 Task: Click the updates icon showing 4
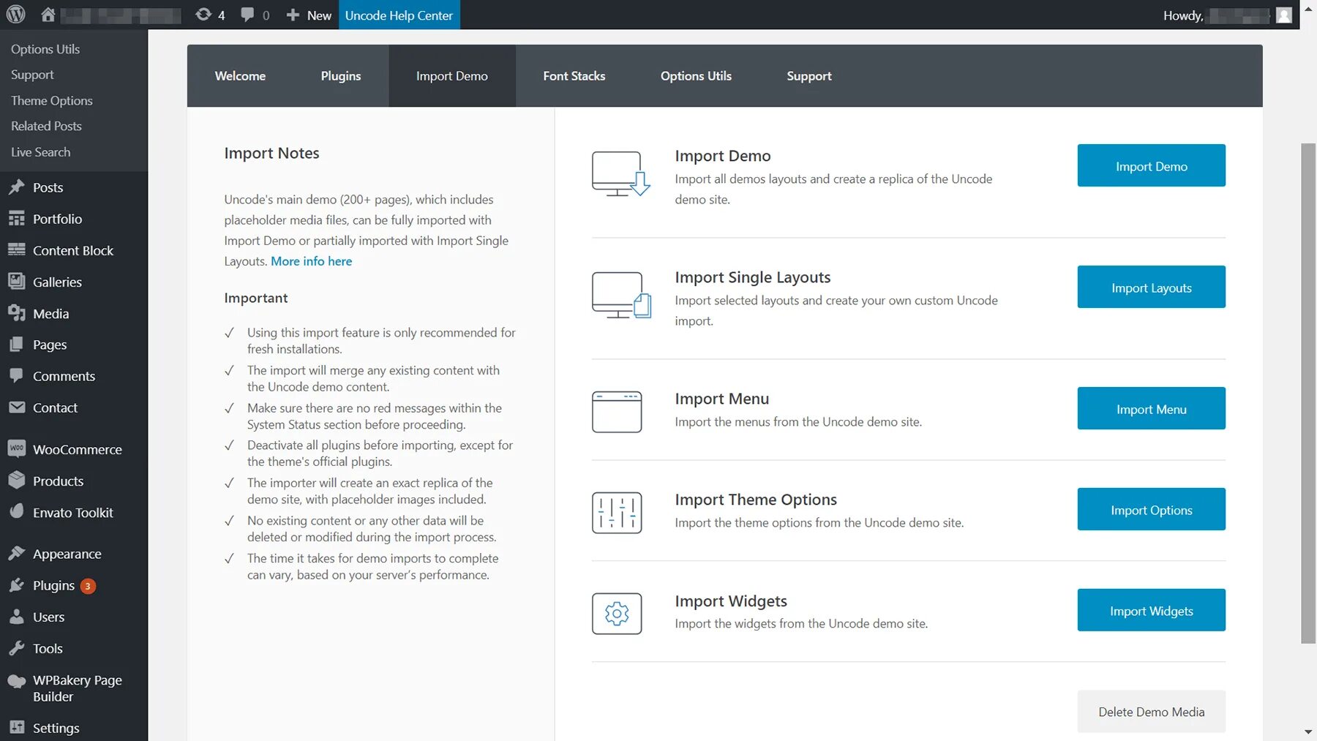[203, 15]
